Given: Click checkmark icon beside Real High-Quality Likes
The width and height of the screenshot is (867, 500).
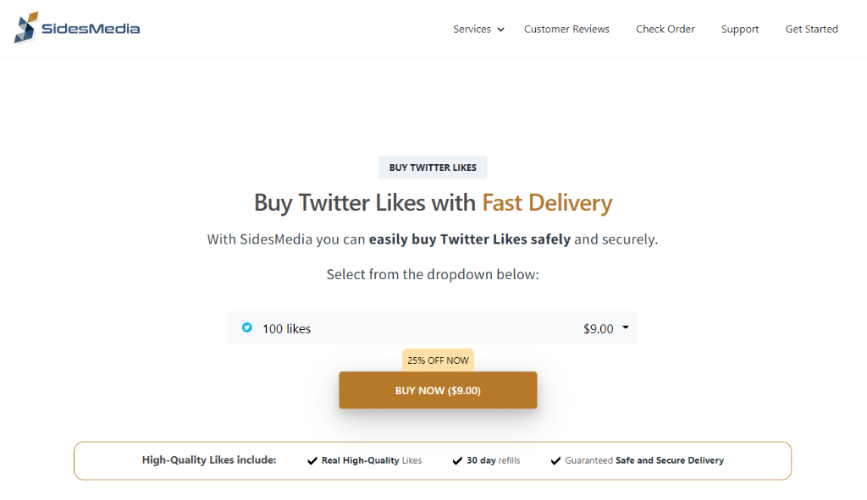Looking at the screenshot, I should [x=312, y=461].
